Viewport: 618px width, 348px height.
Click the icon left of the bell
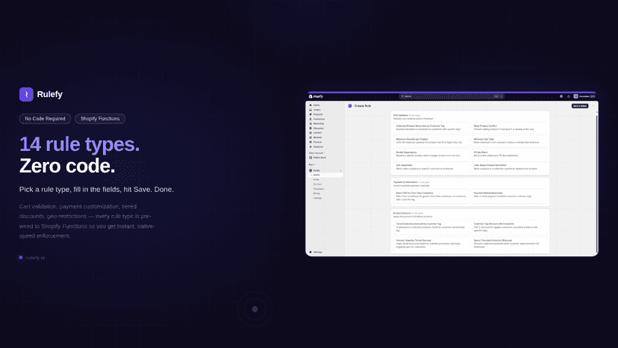[561, 96]
